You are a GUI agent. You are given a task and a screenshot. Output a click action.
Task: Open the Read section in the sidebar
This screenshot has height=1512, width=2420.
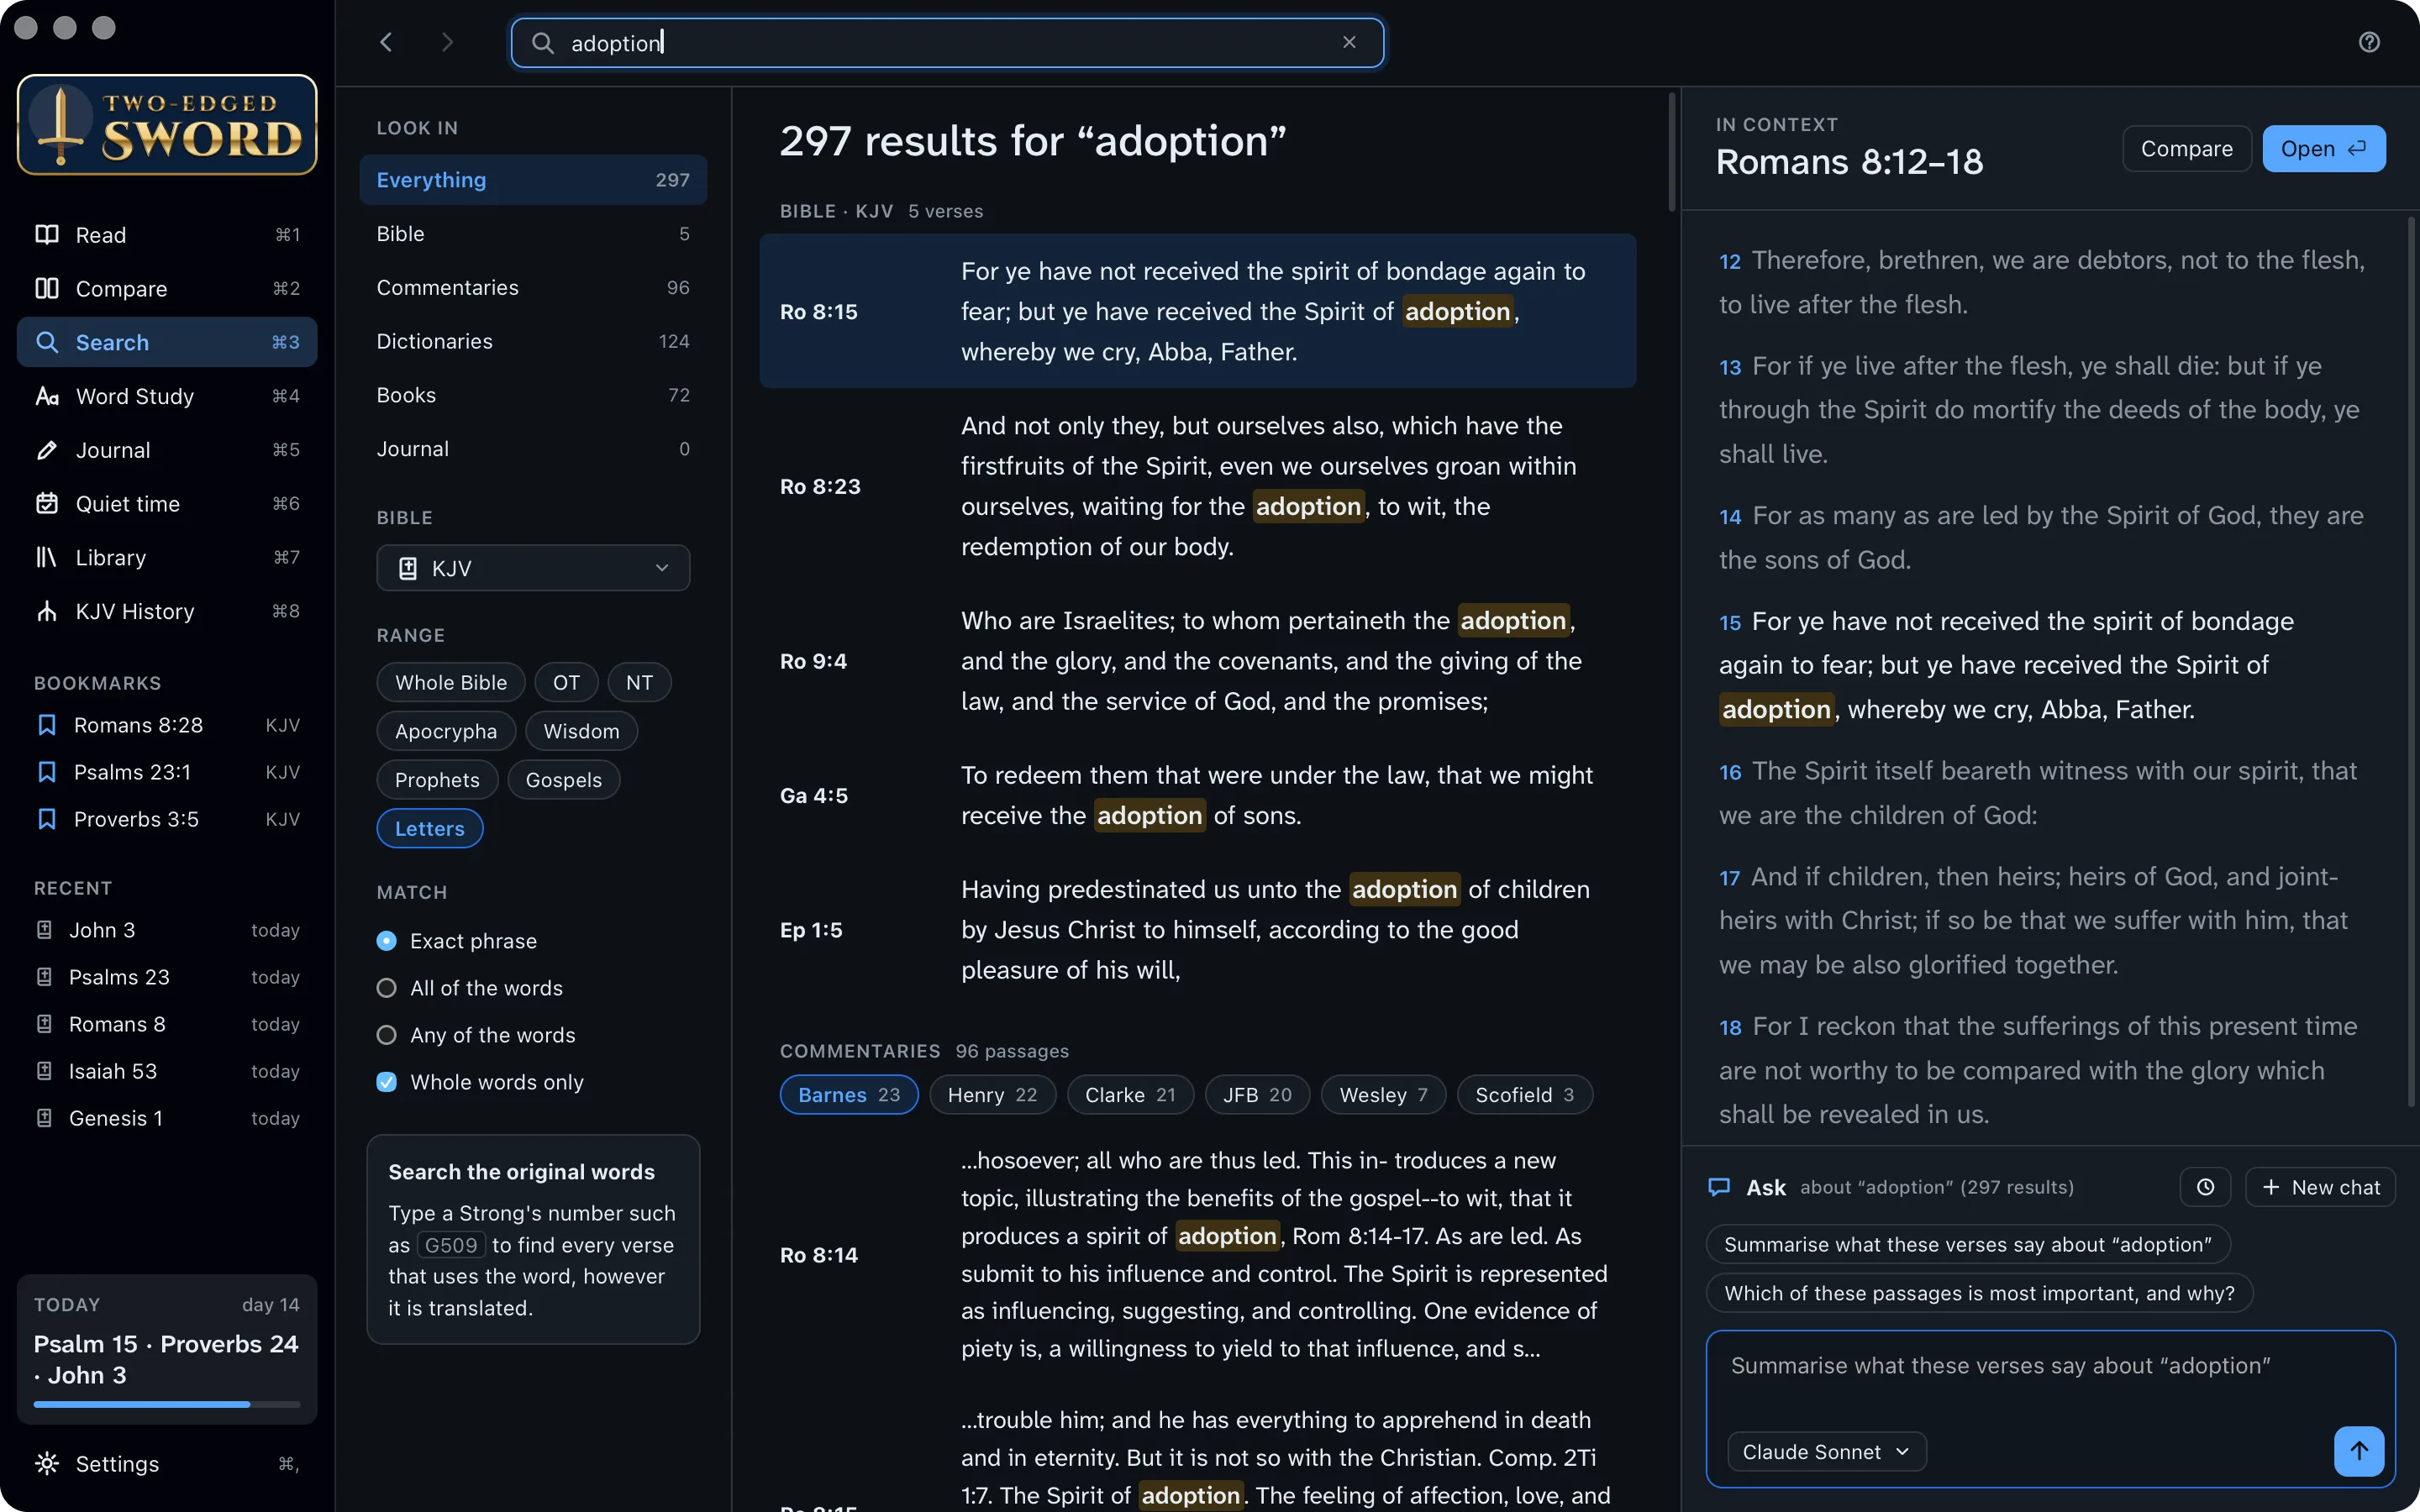167,235
